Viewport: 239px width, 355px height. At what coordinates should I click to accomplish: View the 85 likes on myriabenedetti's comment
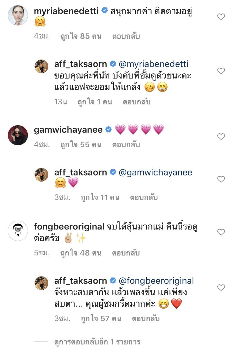coord(81,36)
